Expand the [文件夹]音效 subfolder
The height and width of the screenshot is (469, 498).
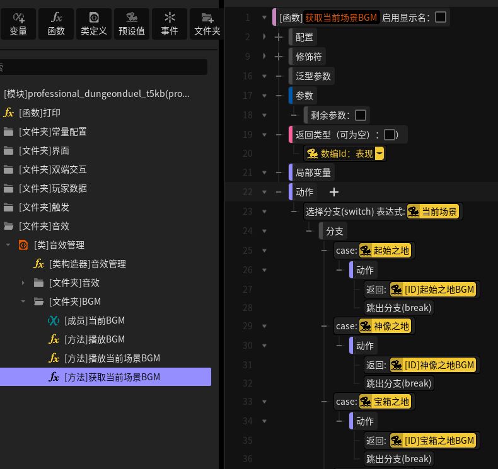(x=23, y=283)
